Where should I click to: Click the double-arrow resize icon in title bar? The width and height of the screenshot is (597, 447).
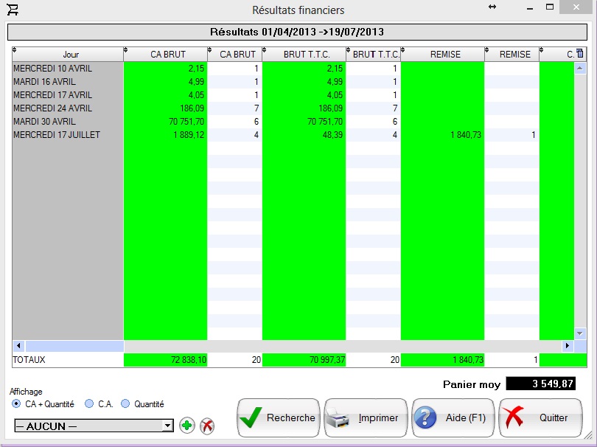coord(492,6)
